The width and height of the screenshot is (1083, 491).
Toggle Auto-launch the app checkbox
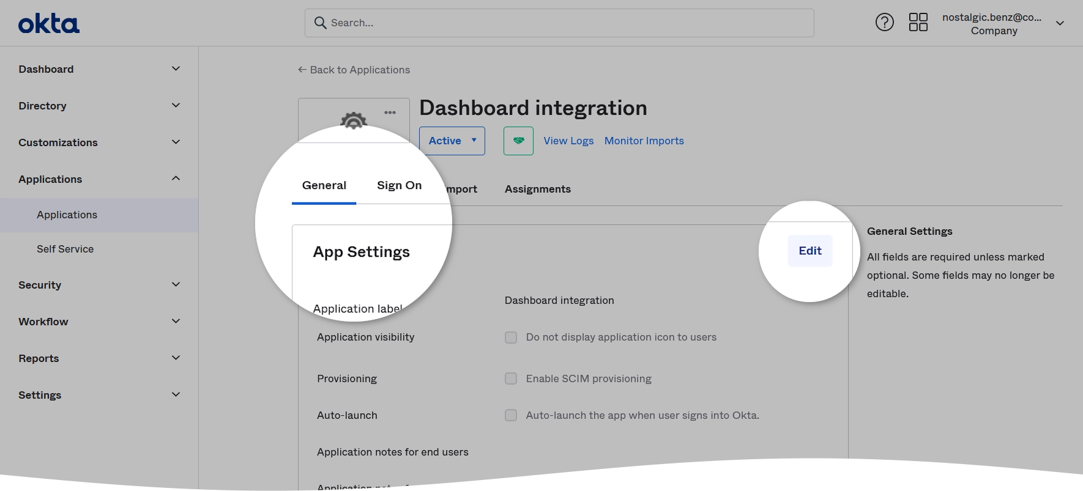coord(511,416)
